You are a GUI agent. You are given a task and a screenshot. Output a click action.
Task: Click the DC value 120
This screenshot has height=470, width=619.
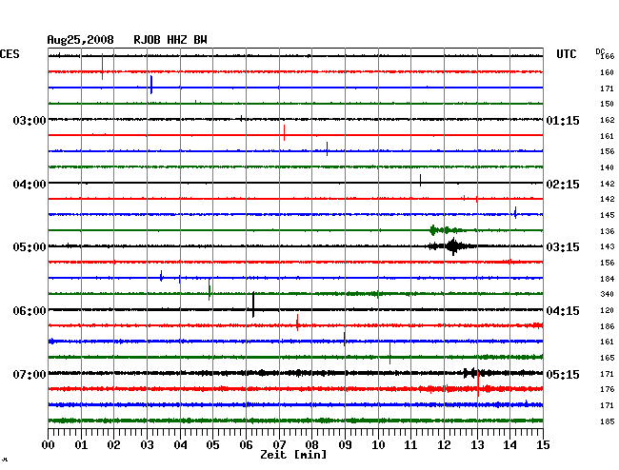pyautogui.click(x=607, y=311)
